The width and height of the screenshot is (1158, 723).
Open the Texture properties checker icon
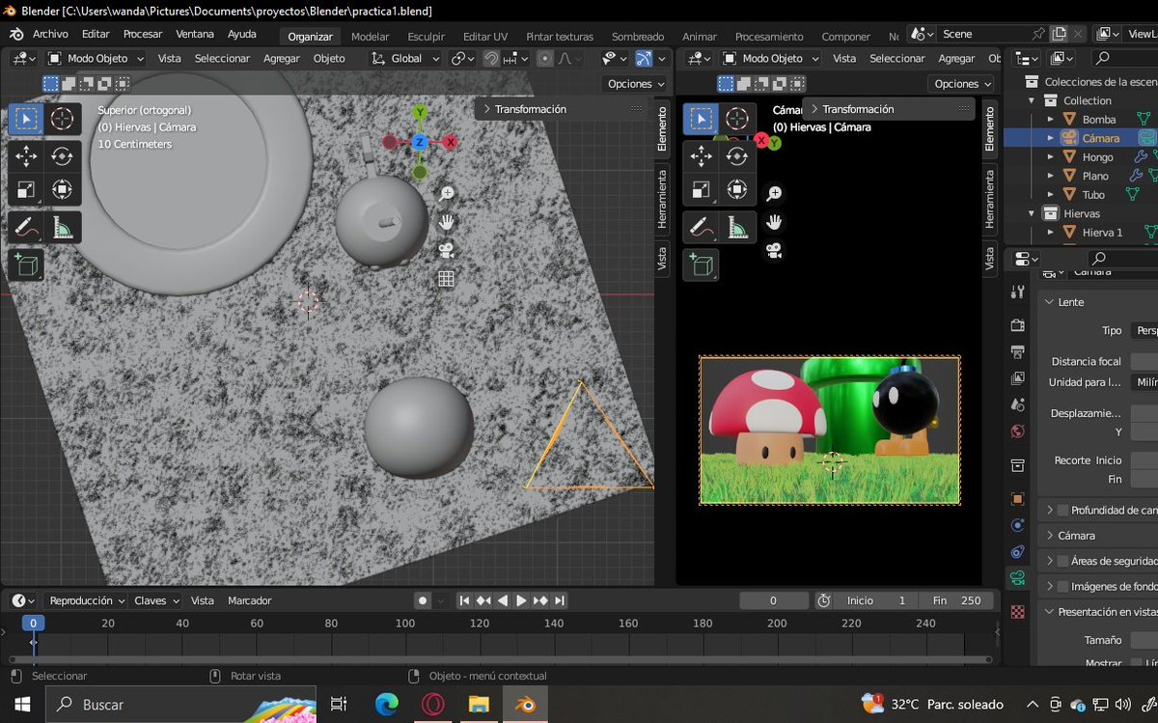[1017, 612]
